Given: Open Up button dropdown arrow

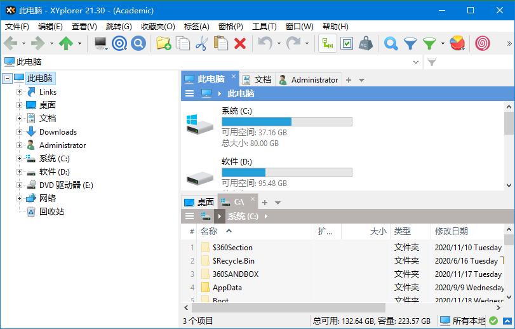Looking at the screenshot, I should pyautogui.click(x=79, y=43).
